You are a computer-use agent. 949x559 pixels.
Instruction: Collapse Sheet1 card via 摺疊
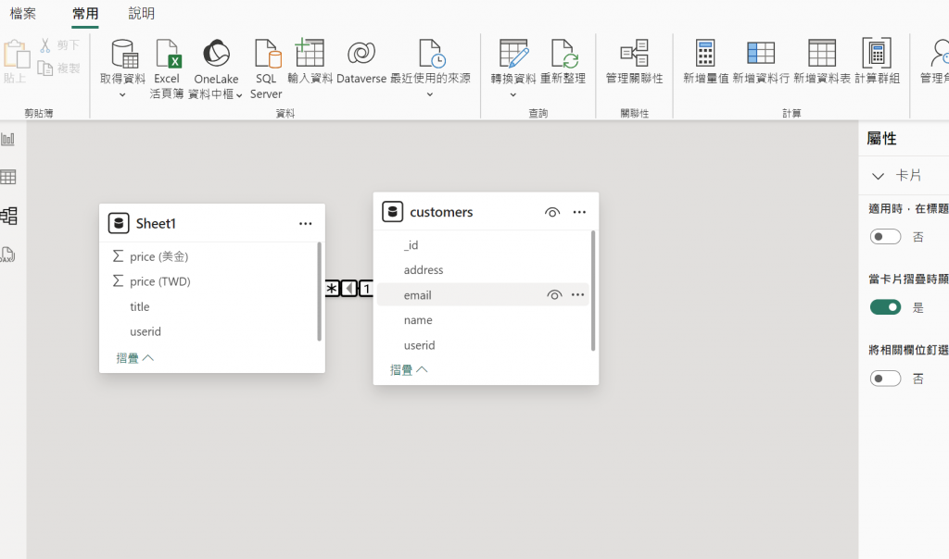[135, 358]
